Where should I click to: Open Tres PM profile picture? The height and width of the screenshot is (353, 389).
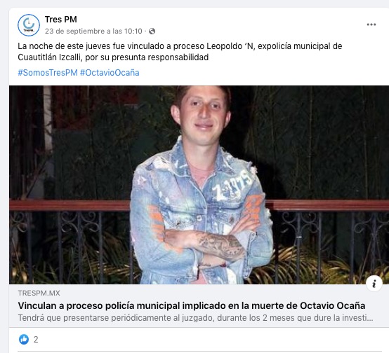click(29, 25)
